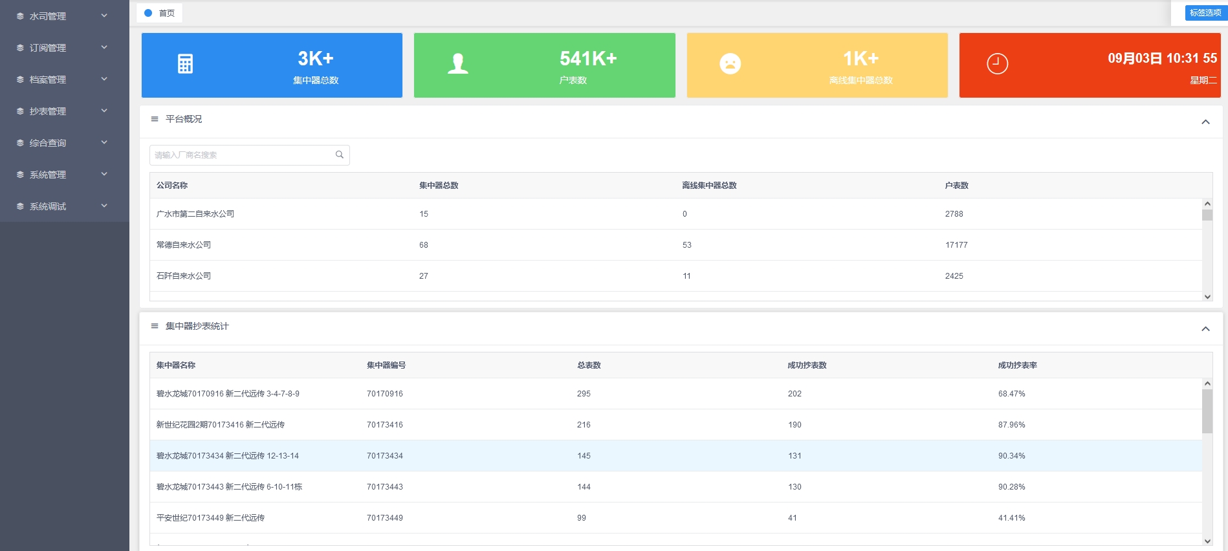Select the 石阡自来水公司 row

coord(676,276)
